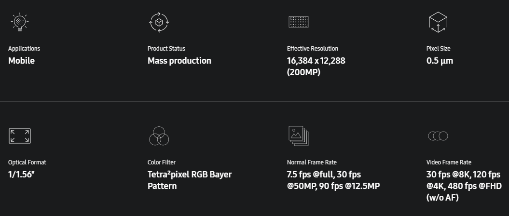509x216 pixels.
Task: Click the 16,384 x 12,288 resolution value
Action: pyautogui.click(x=316, y=61)
